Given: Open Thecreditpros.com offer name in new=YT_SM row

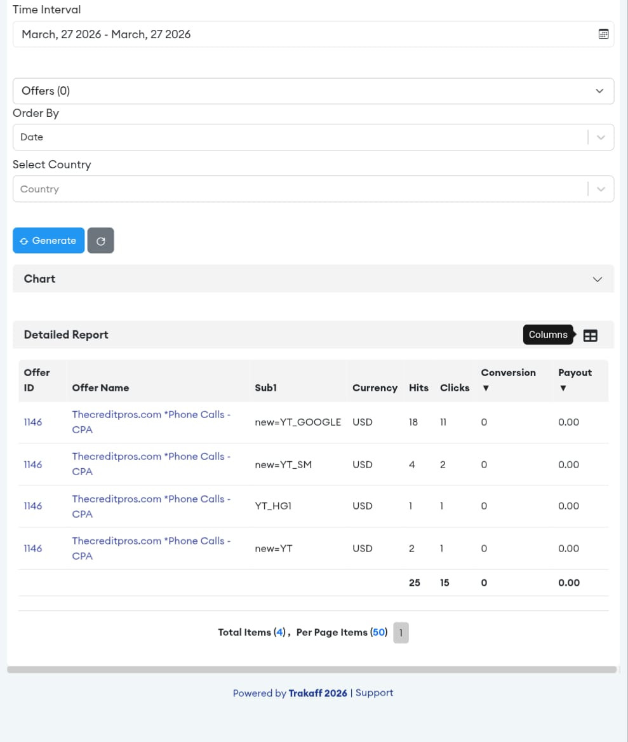Looking at the screenshot, I should (x=151, y=464).
